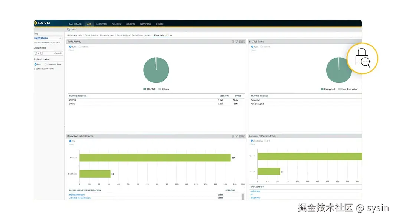396x220 pixels.
Task: Add a new ACC tab with plus icon
Action: [x=171, y=35]
